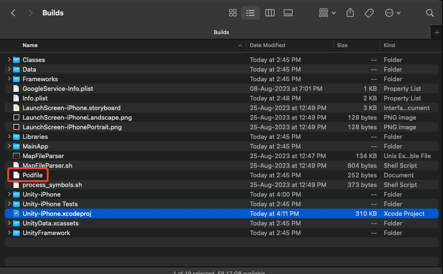Open the More Actions ellipsis menu
443x274 pixels.
click(x=393, y=13)
